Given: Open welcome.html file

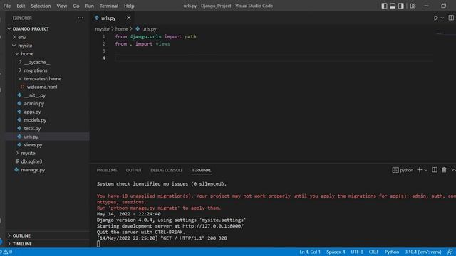Looking at the screenshot, I should point(42,87).
